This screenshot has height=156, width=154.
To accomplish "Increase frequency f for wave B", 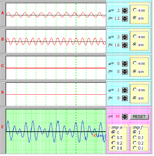I will coord(125,44).
